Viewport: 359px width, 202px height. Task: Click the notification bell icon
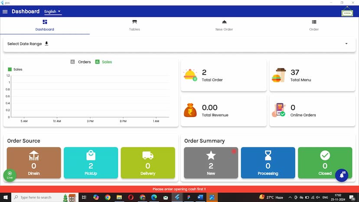click(341, 175)
